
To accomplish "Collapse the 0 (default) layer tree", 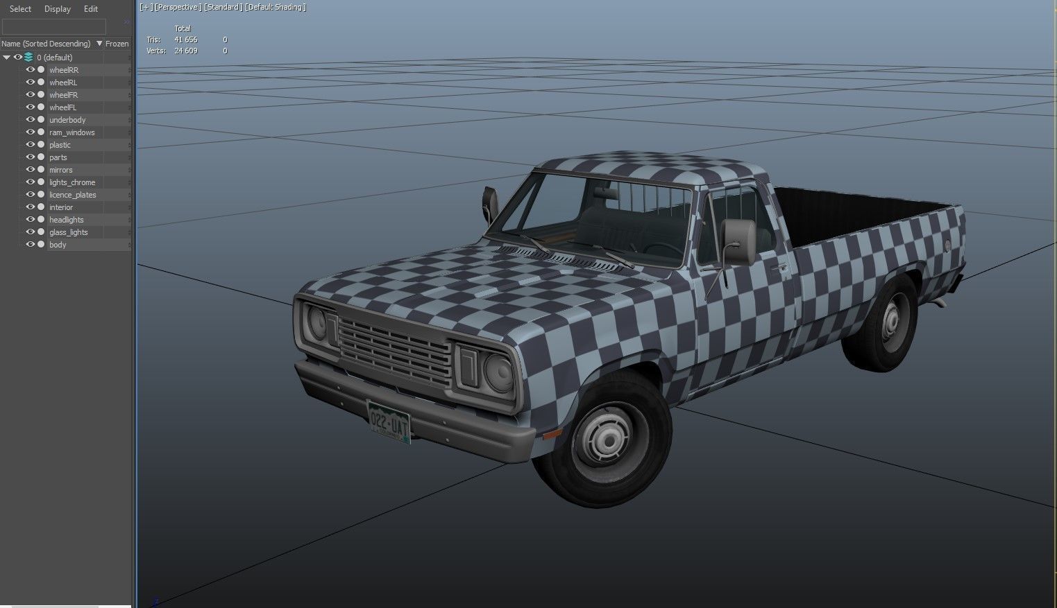I will click(x=6, y=58).
